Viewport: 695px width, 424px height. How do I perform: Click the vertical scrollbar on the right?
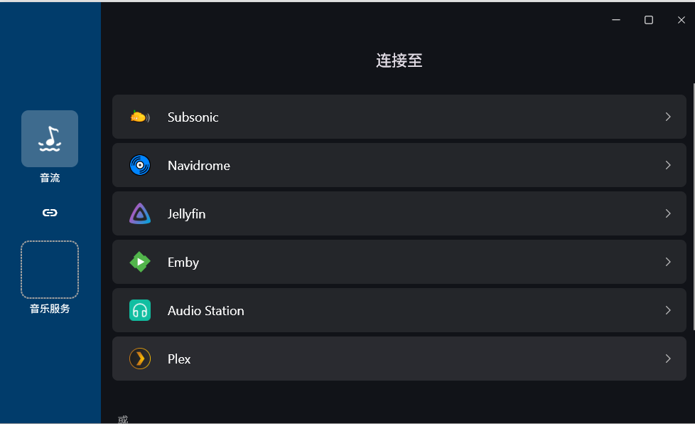[694, 207]
